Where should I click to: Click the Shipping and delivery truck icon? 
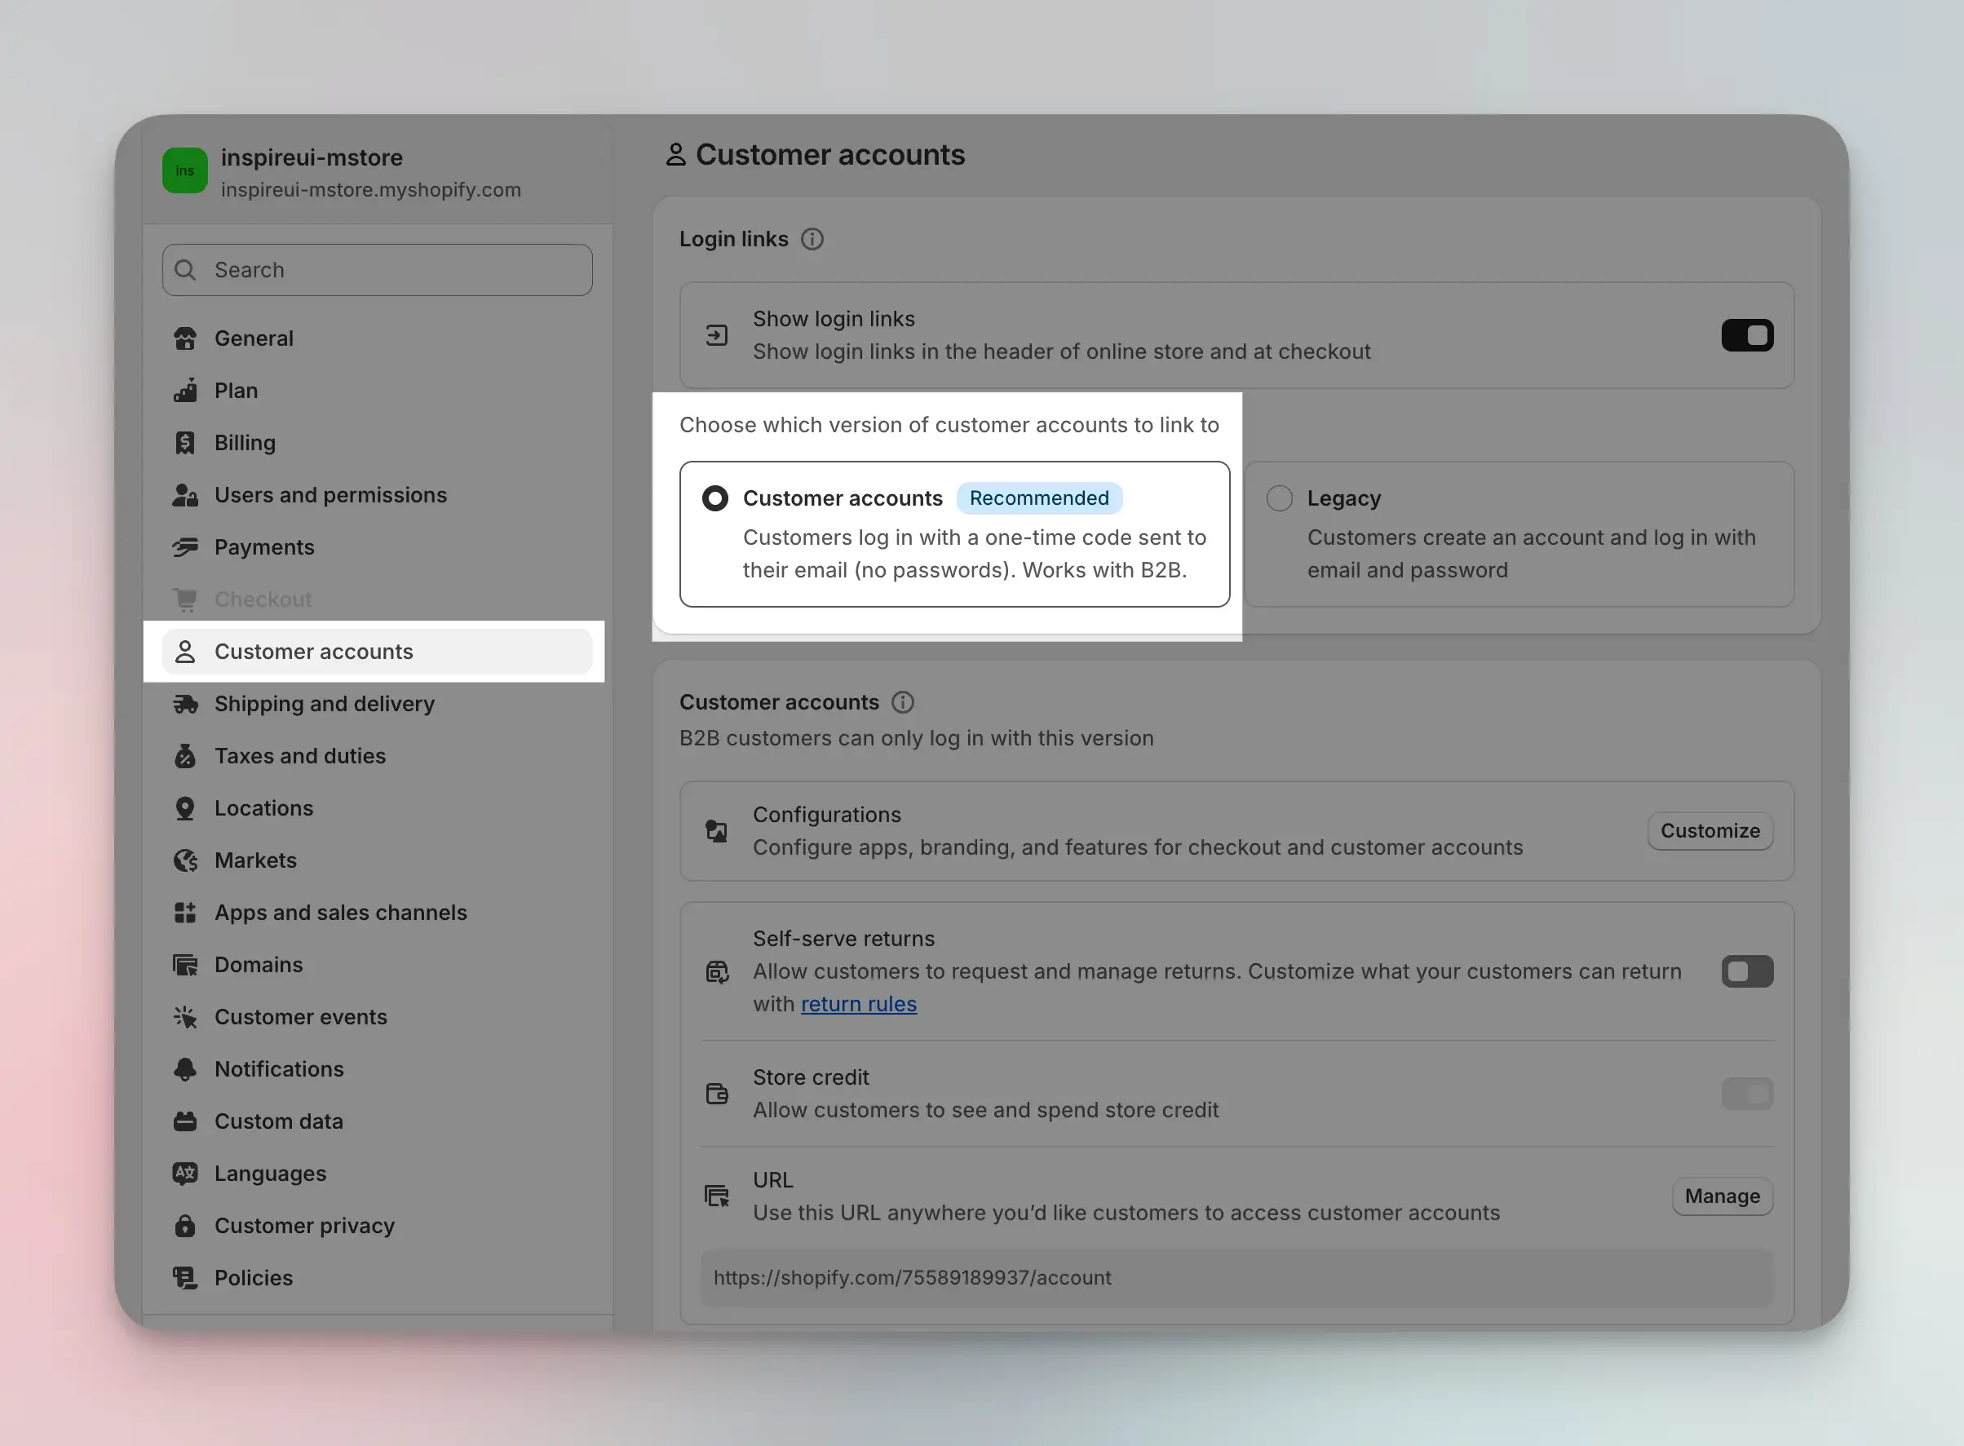pyautogui.click(x=184, y=704)
